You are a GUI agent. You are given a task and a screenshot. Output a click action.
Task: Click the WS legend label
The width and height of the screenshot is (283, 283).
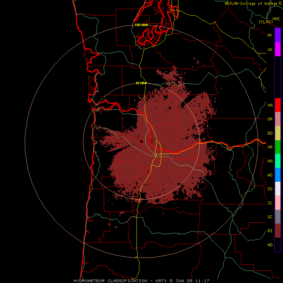coord(270,175)
